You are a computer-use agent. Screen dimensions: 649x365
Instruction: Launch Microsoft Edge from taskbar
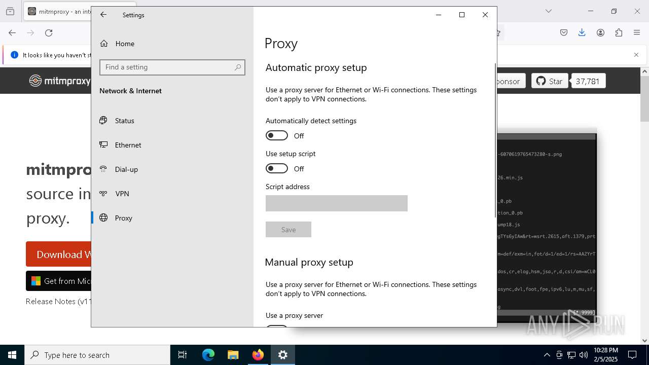pos(208,355)
